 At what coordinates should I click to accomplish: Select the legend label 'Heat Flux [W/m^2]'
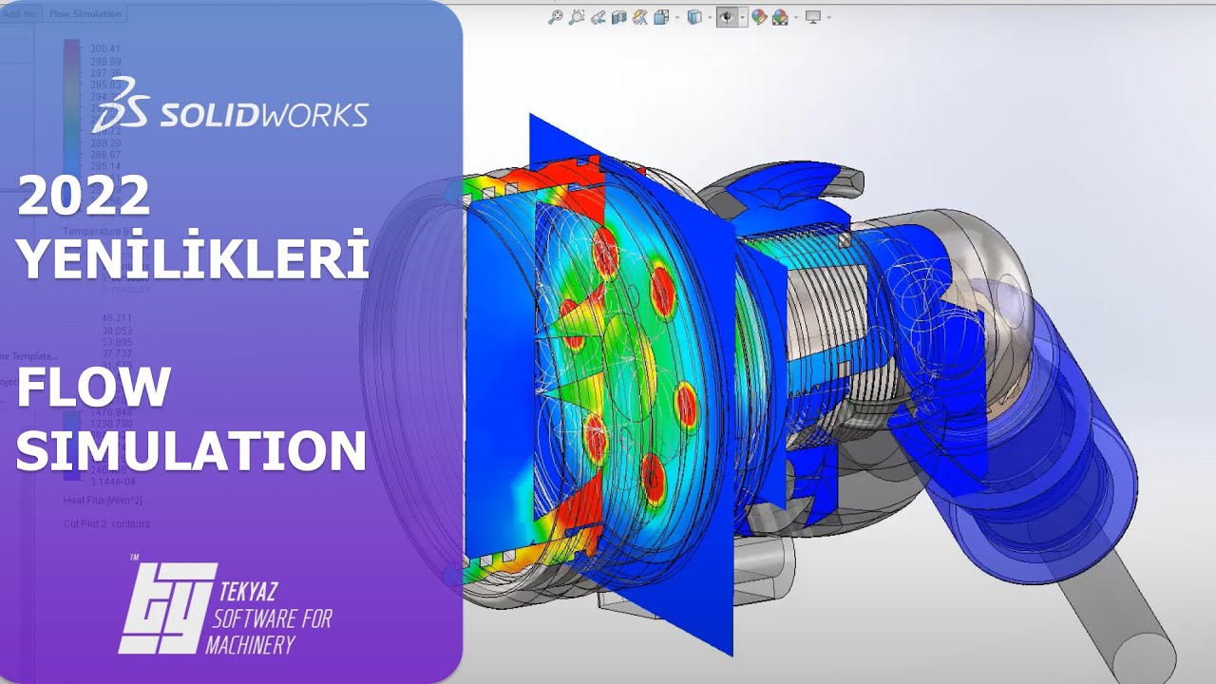click(x=103, y=500)
